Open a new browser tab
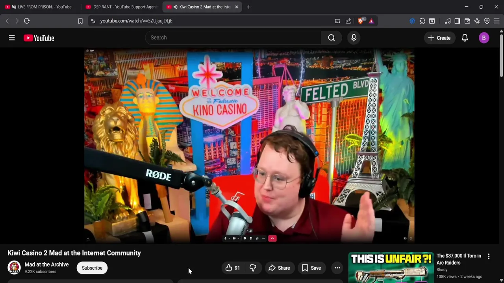504x283 pixels. click(x=248, y=7)
